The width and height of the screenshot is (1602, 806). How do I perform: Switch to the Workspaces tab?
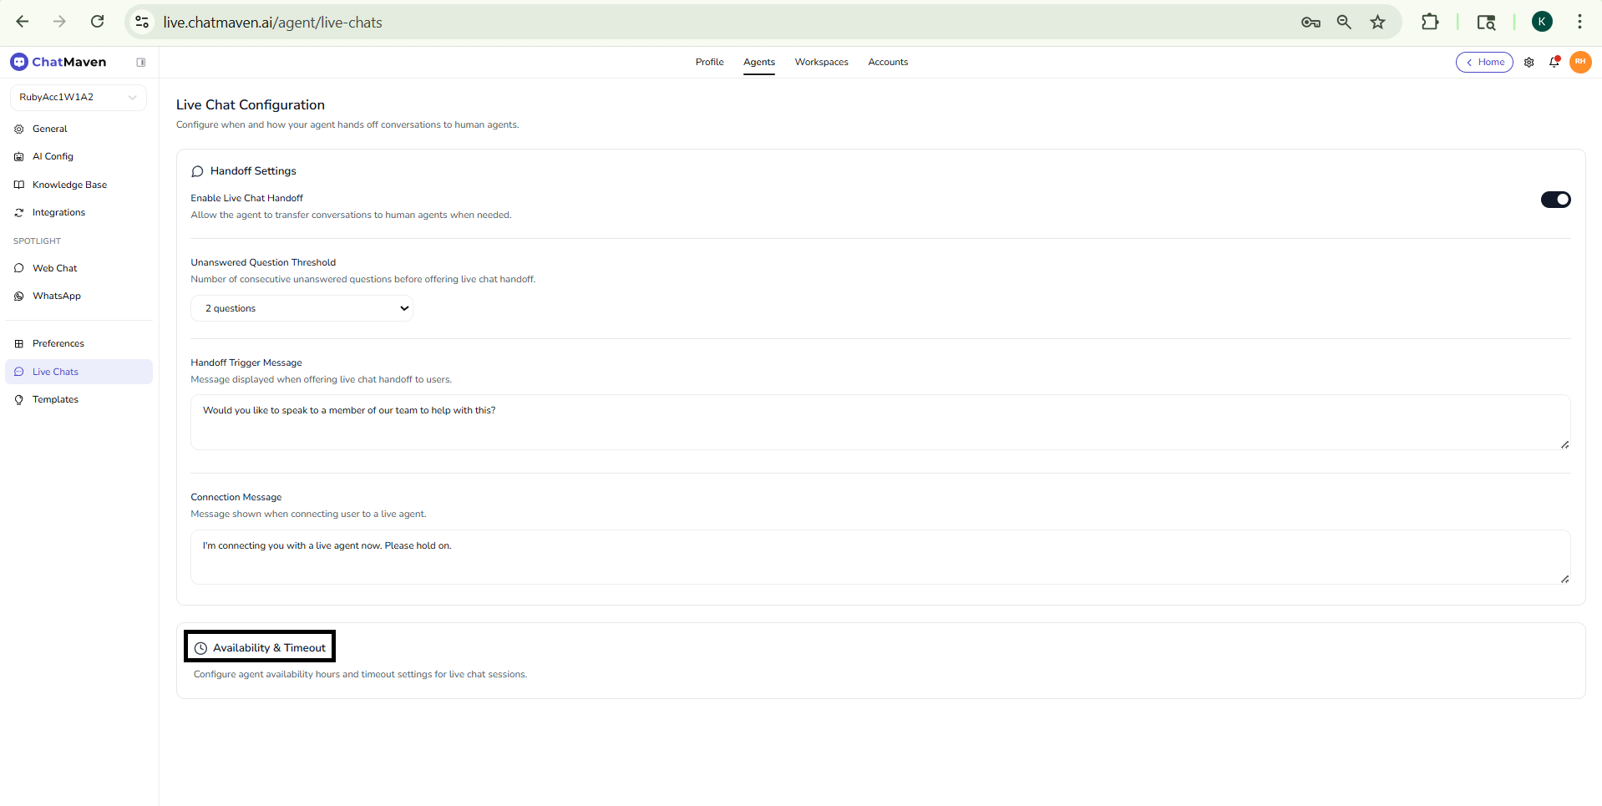821,62
